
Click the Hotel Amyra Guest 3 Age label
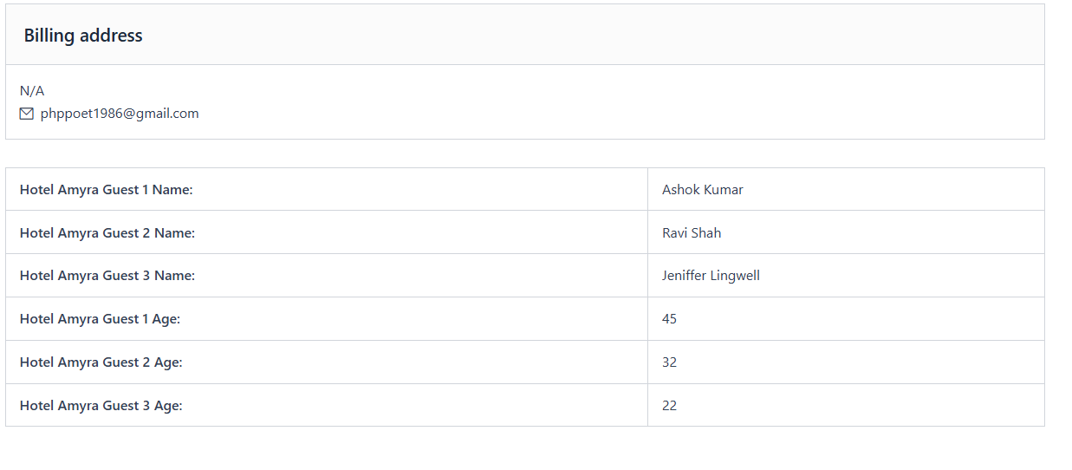click(101, 406)
